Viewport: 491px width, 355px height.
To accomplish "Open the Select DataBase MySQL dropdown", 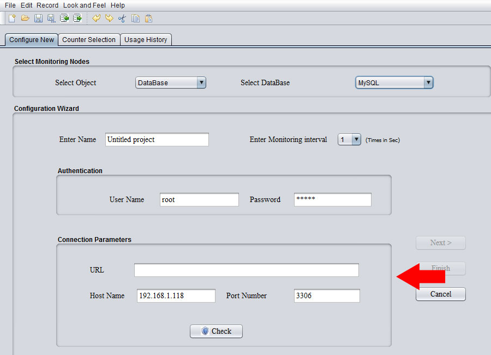I will (394, 83).
